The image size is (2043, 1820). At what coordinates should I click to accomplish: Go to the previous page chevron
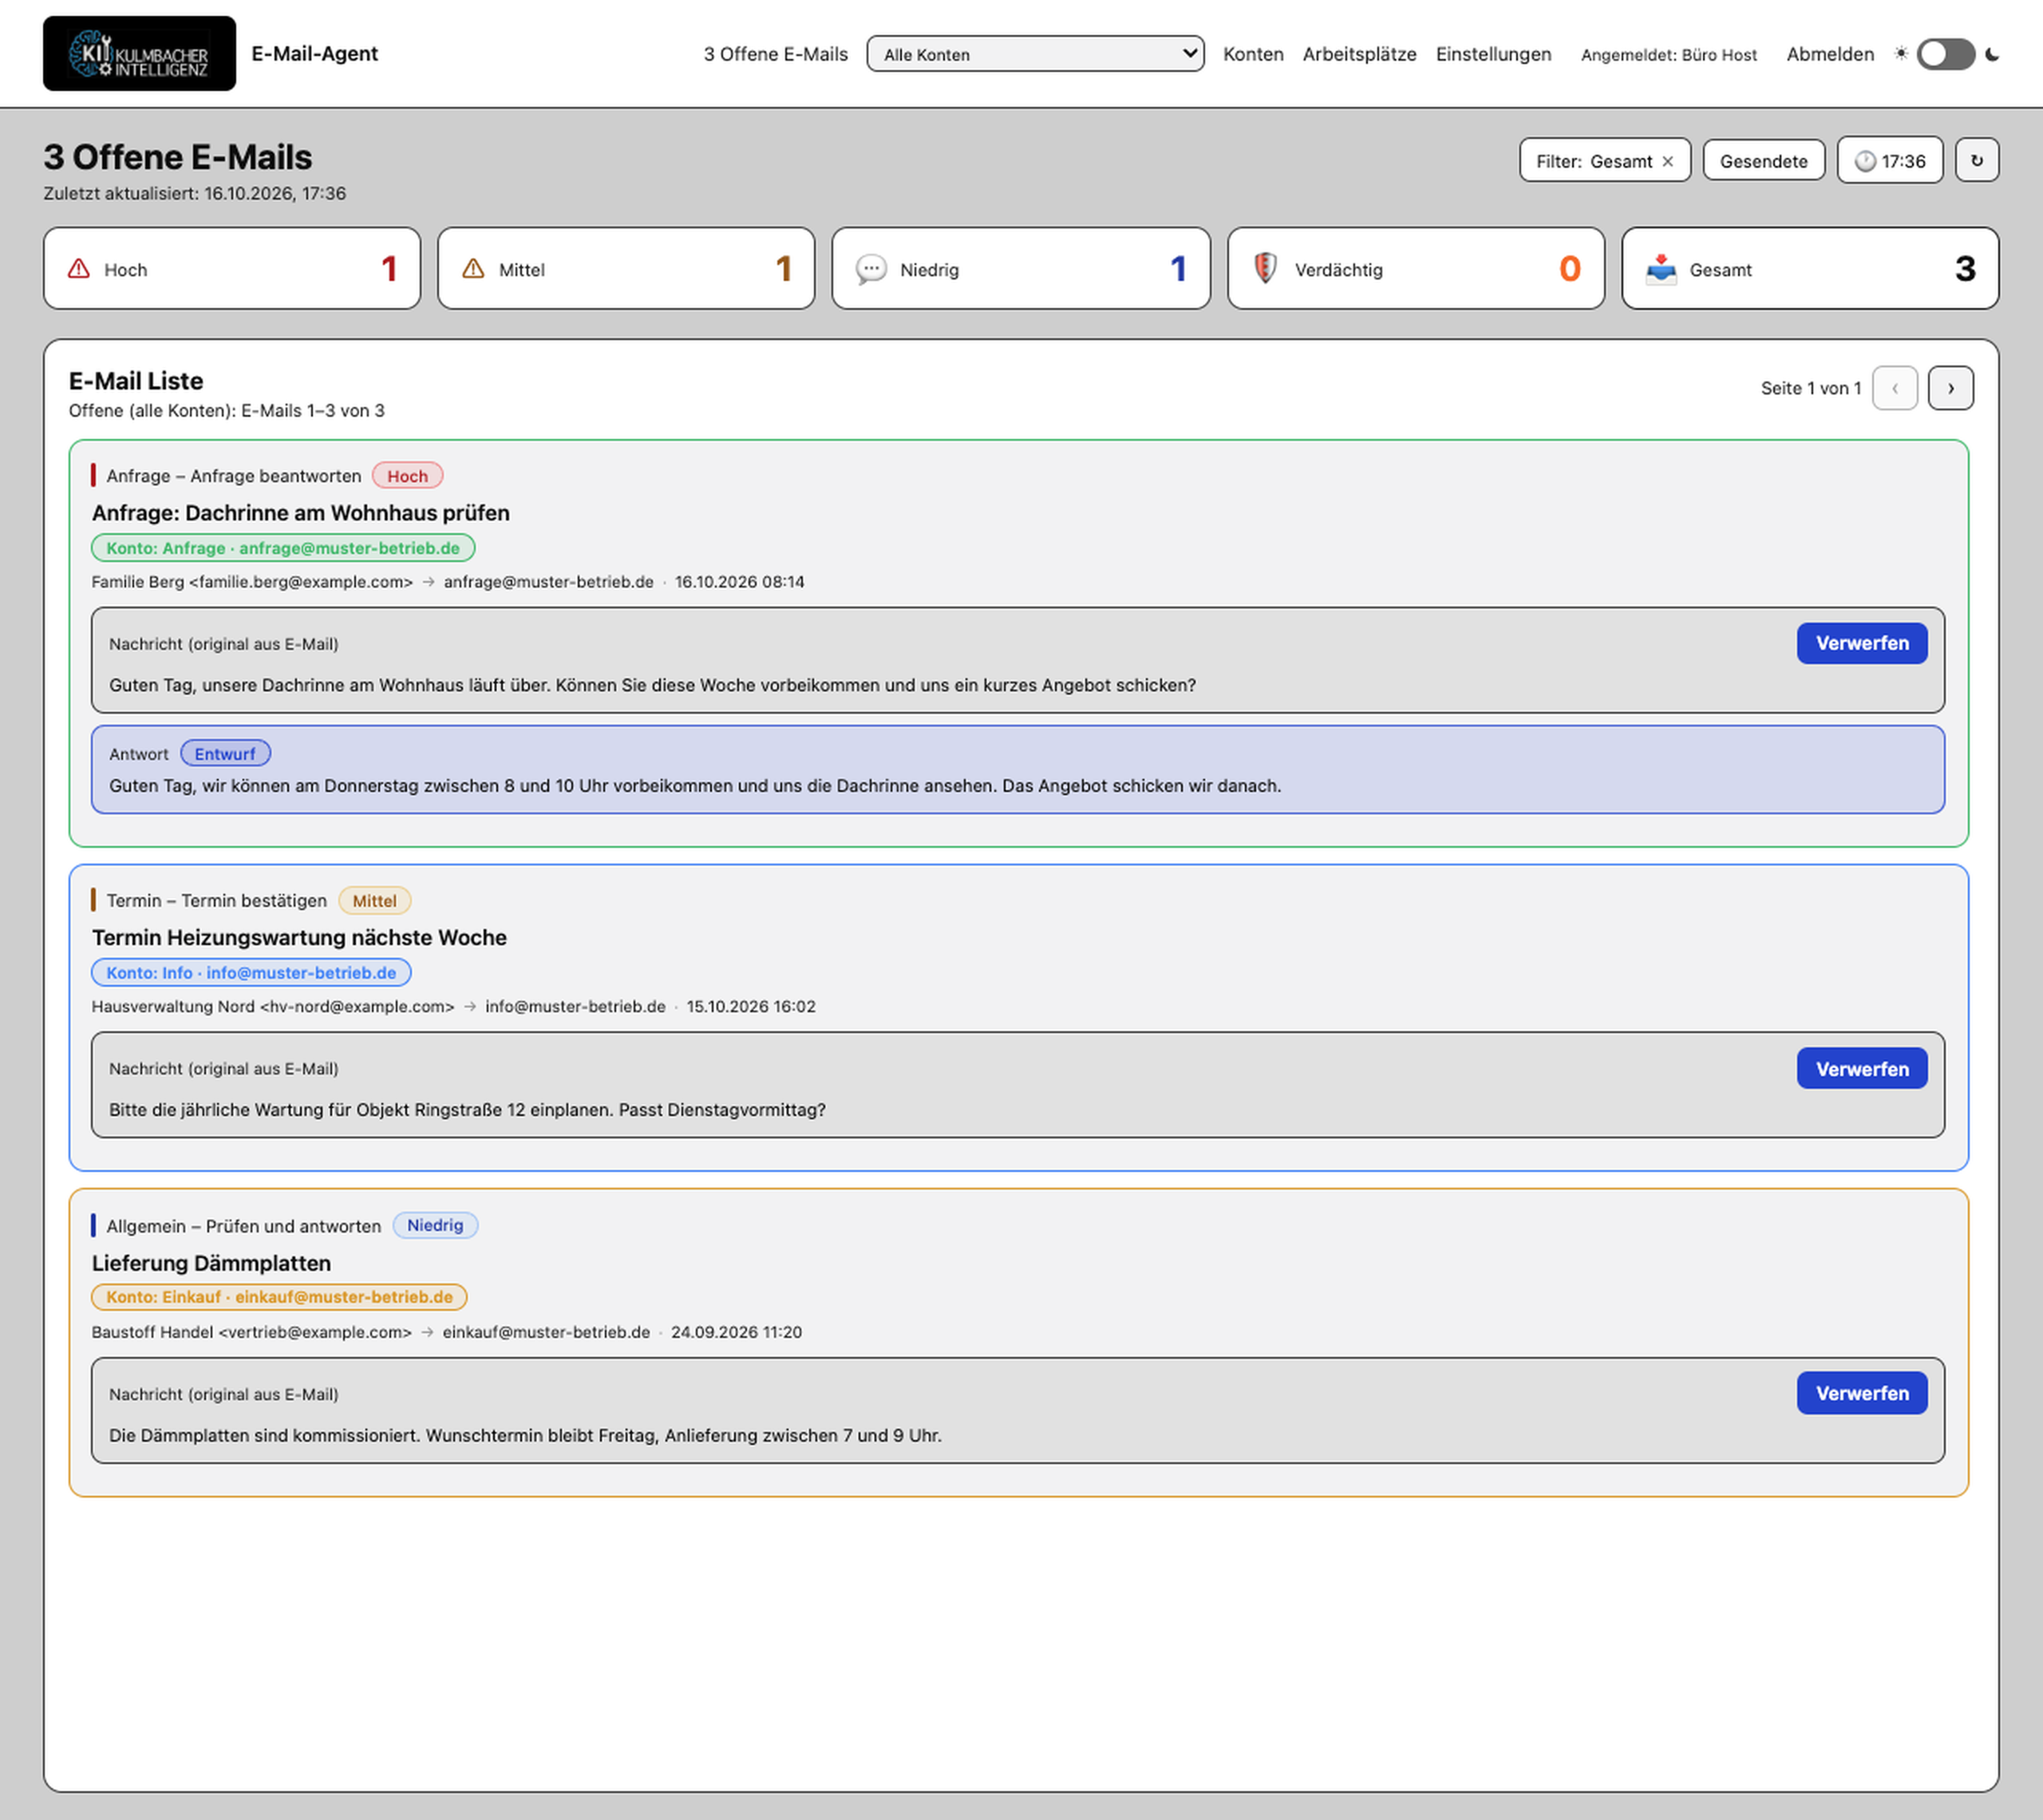[x=1894, y=388]
